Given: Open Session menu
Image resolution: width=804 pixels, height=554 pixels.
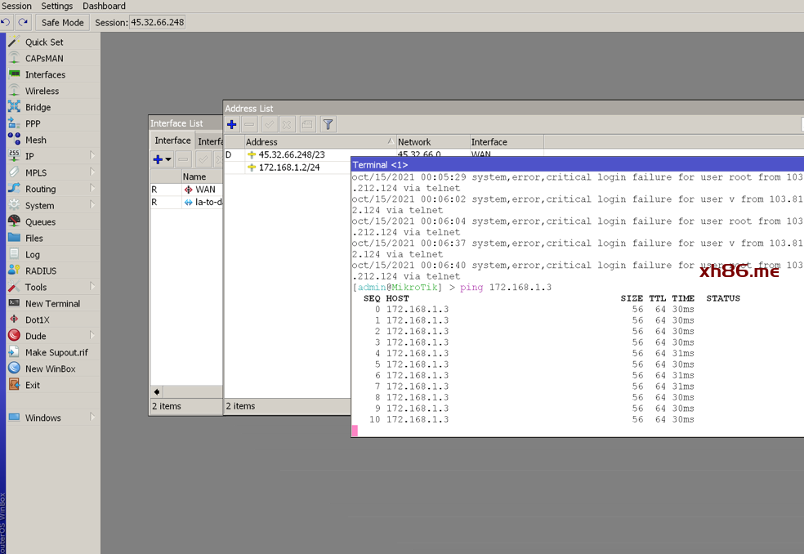Looking at the screenshot, I should coord(16,7).
